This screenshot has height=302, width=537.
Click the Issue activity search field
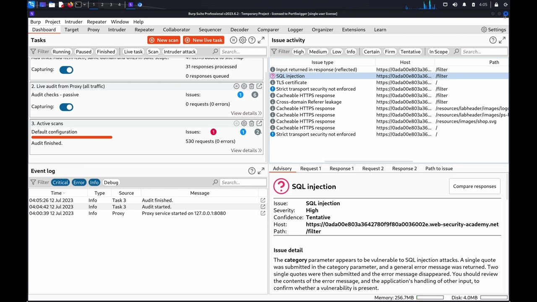[x=485, y=52]
